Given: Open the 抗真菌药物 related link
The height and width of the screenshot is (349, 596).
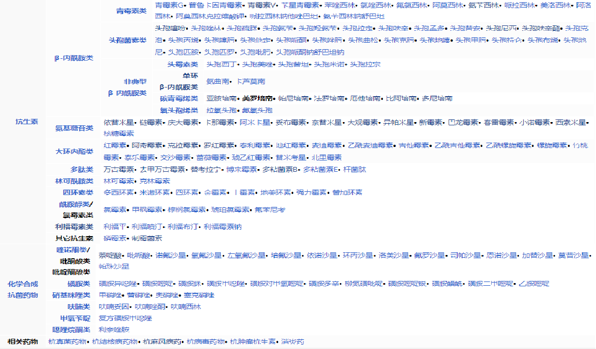Looking at the screenshot, I should pyautogui.click(x=67, y=341).
